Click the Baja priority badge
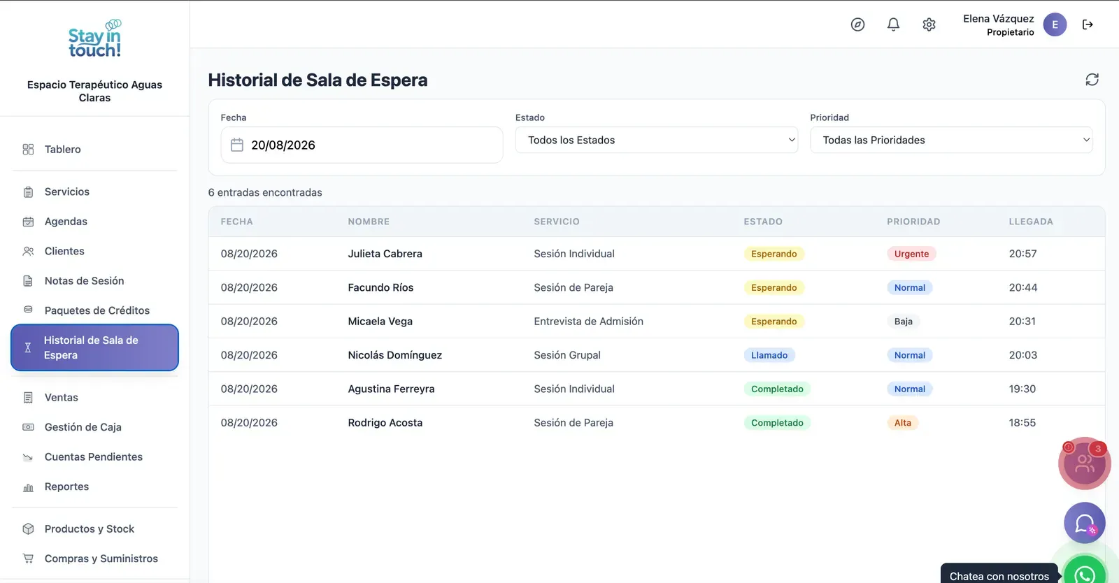 pos(903,322)
